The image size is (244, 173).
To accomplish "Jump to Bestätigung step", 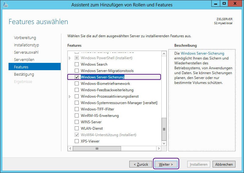I will tap(24, 74).
